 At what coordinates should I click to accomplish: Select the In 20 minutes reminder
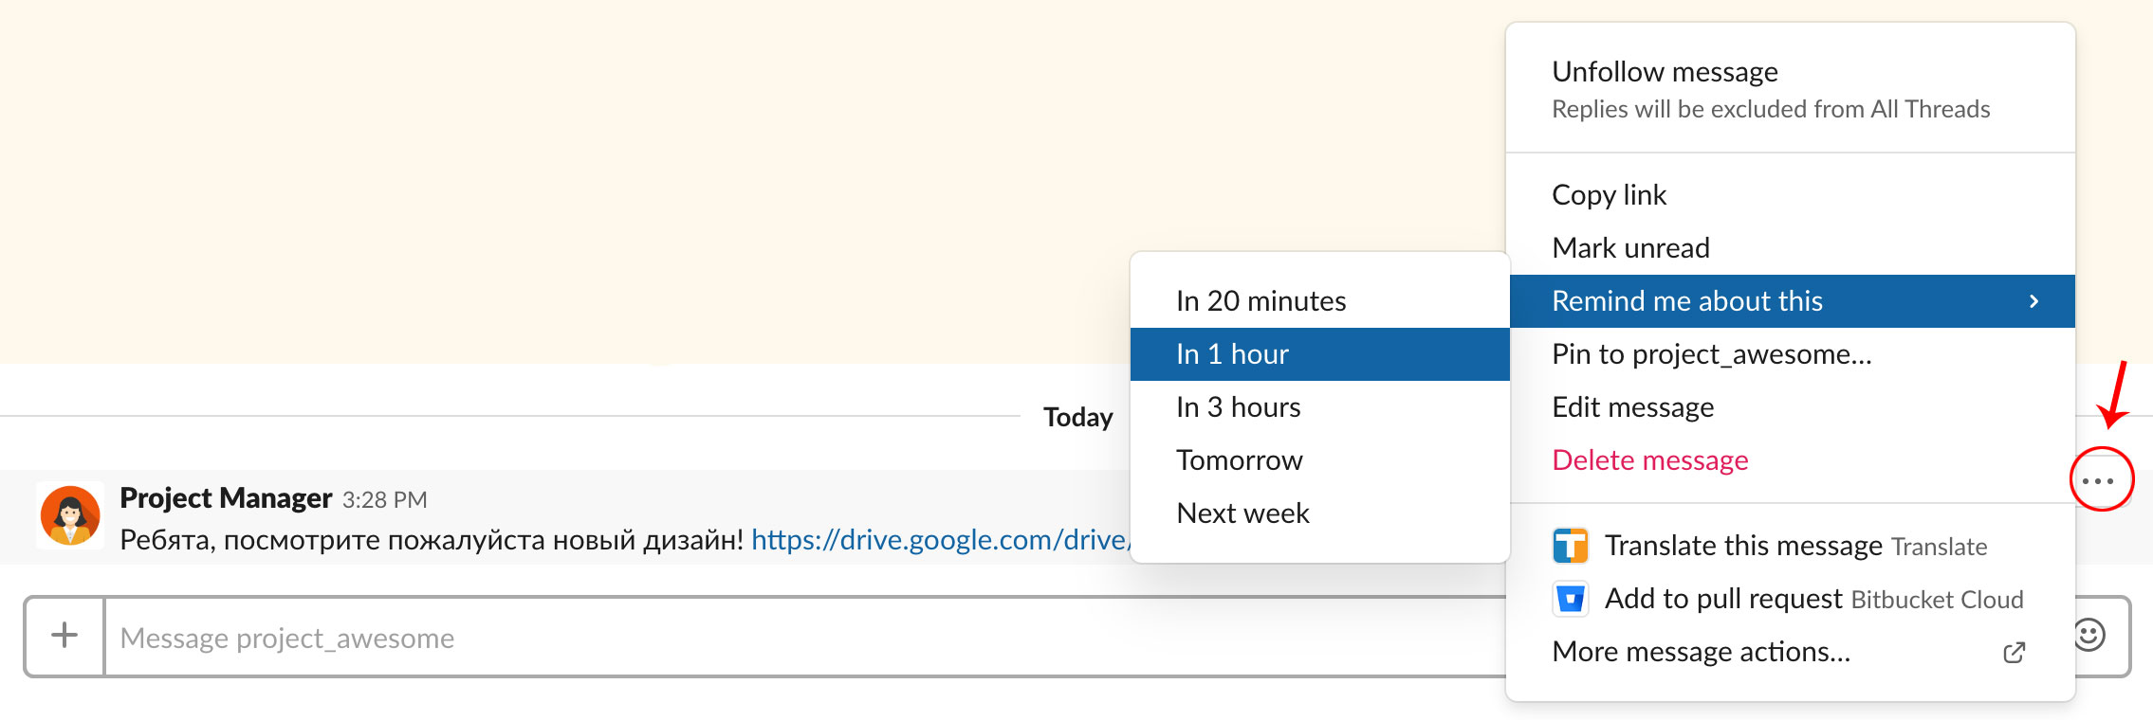pos(1261,301)
